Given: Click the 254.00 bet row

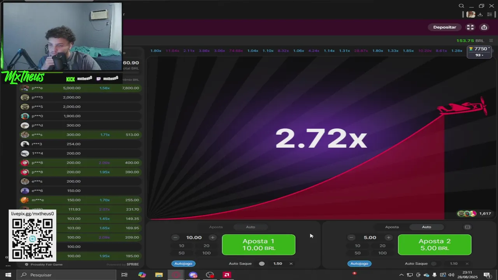Looking at the screenshot, I should click(x=81, y=144).
